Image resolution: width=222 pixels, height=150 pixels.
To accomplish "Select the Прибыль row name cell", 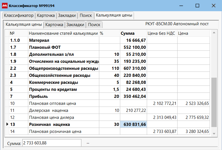I will 63,96.
